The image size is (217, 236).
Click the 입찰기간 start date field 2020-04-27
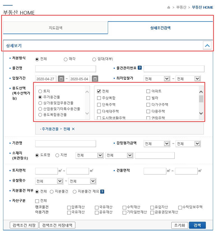[46, 79]
